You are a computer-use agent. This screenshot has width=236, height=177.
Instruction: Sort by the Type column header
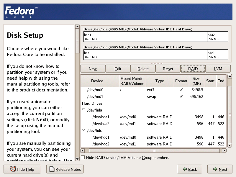click(160, 81)
